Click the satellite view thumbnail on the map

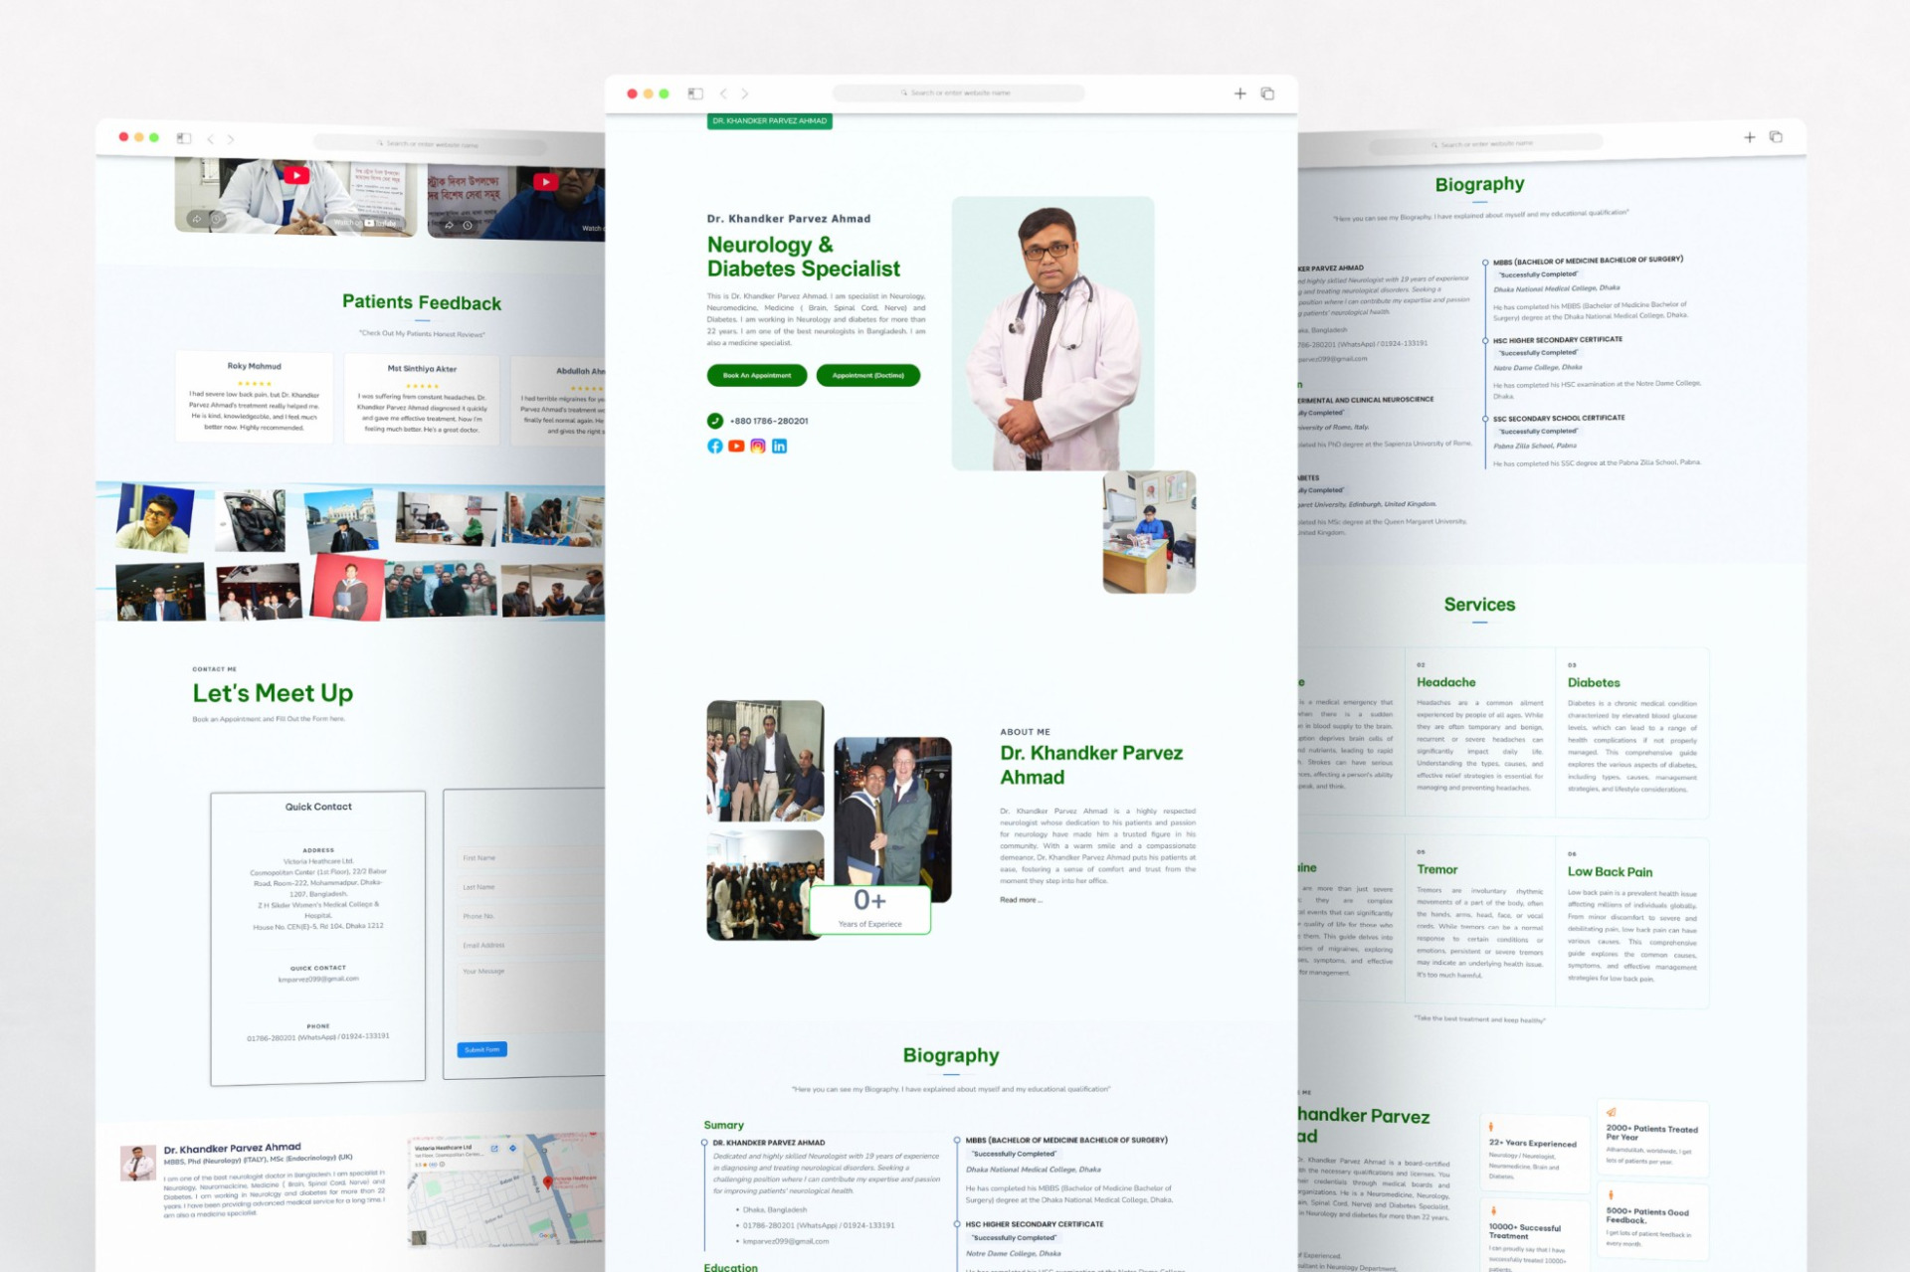[419, 1238]
